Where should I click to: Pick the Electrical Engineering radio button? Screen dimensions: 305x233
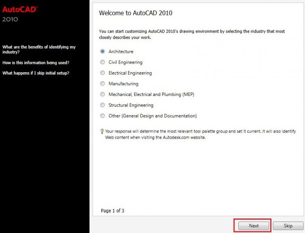pos(102,73)
